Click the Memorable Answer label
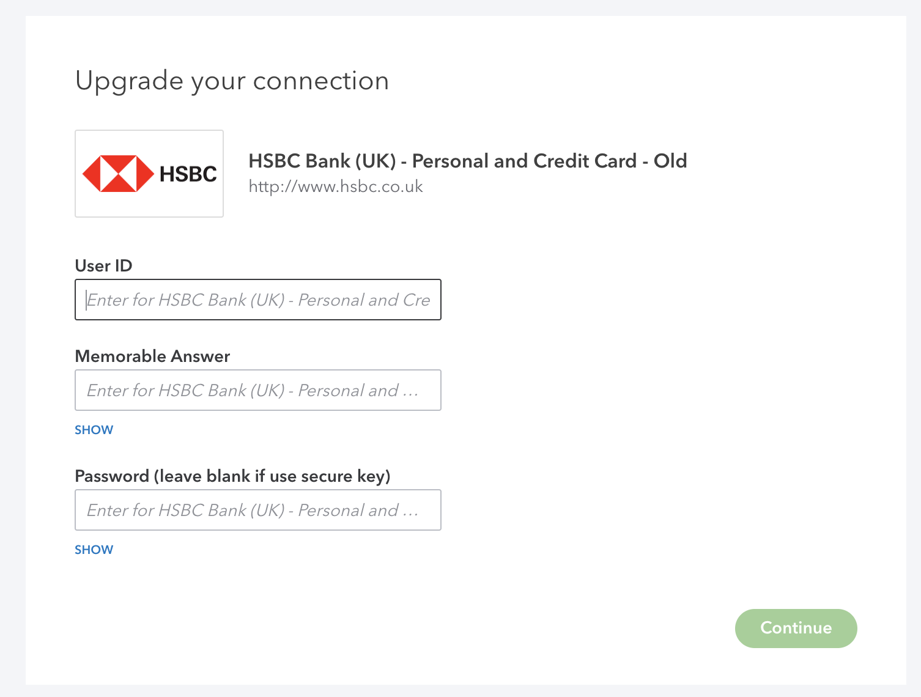The width and height of the screenshot is (921, 697). pyautogui.click(x=152, y=356)
